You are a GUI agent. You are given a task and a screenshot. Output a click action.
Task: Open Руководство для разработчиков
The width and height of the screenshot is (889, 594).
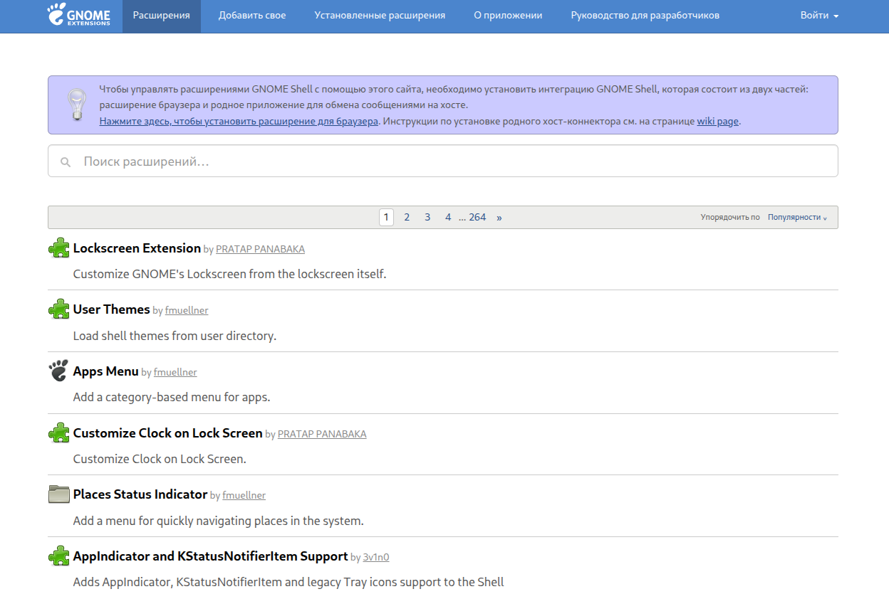pyautogui.click(x=645, y=16)
